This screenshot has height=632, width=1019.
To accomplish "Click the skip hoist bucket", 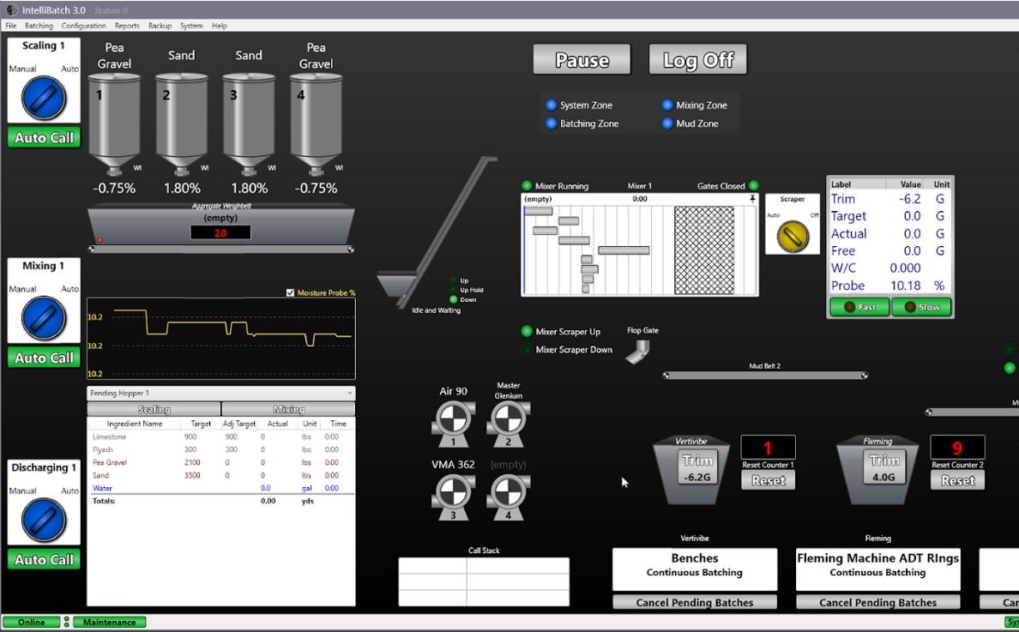I will pyautogui.click(x=396, y=286).
